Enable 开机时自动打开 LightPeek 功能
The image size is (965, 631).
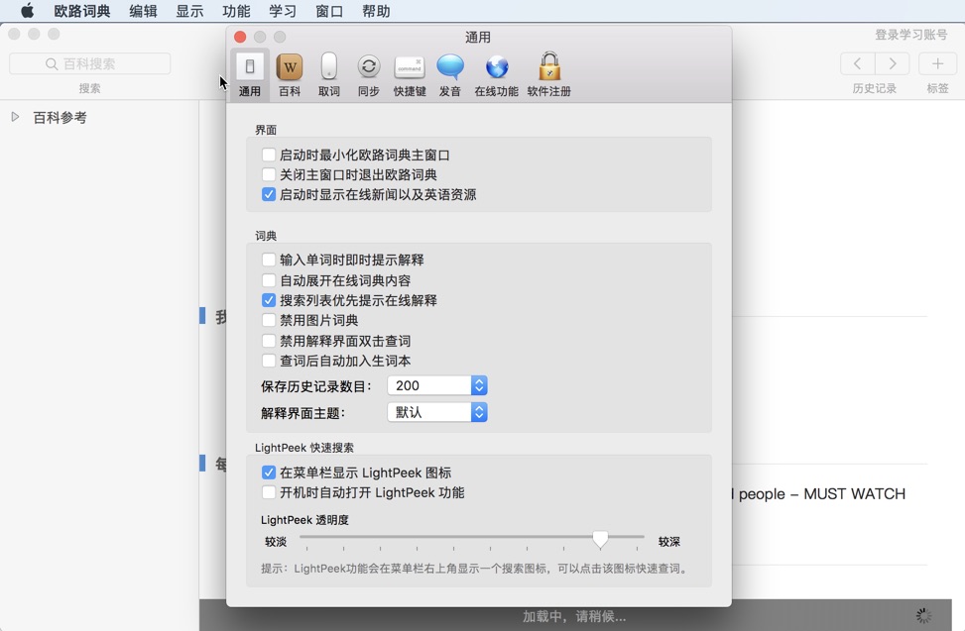pyautogui.click(x=269, y=492)
